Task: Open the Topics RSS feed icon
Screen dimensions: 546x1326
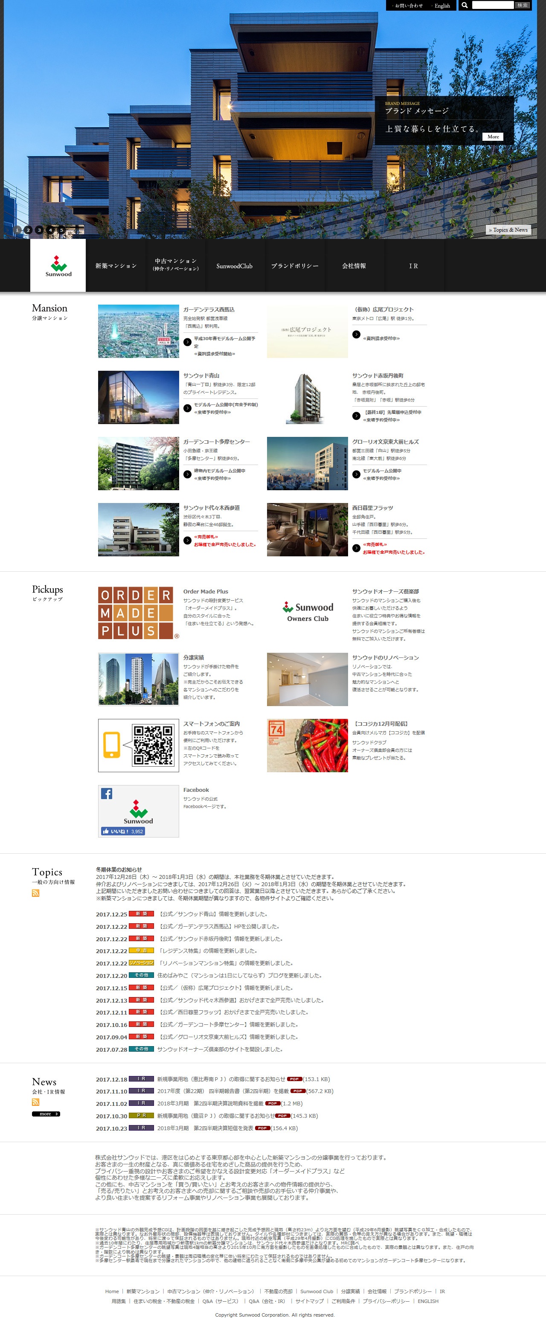Action: pyautogui.click(x=35, y=893)
